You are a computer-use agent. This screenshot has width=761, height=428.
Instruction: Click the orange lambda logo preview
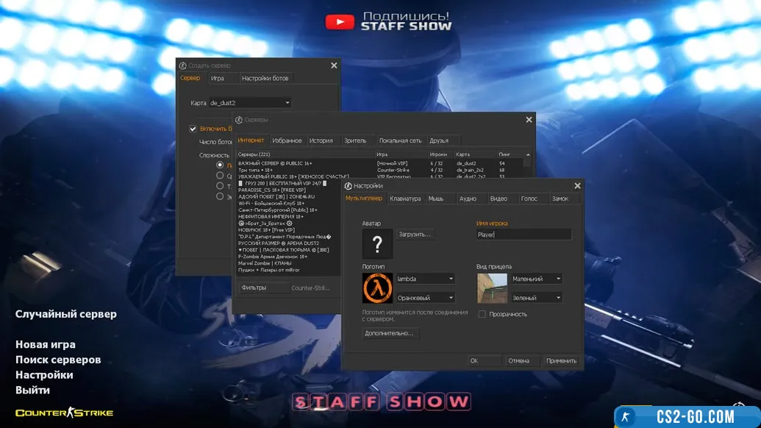[377, 288]
